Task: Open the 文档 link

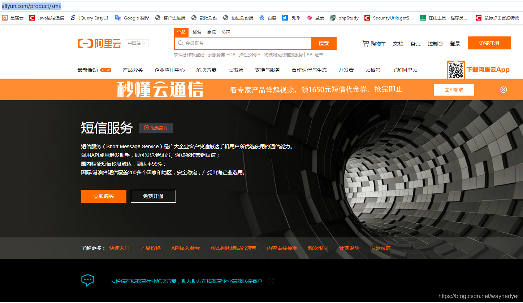Action: pos(398,44)
